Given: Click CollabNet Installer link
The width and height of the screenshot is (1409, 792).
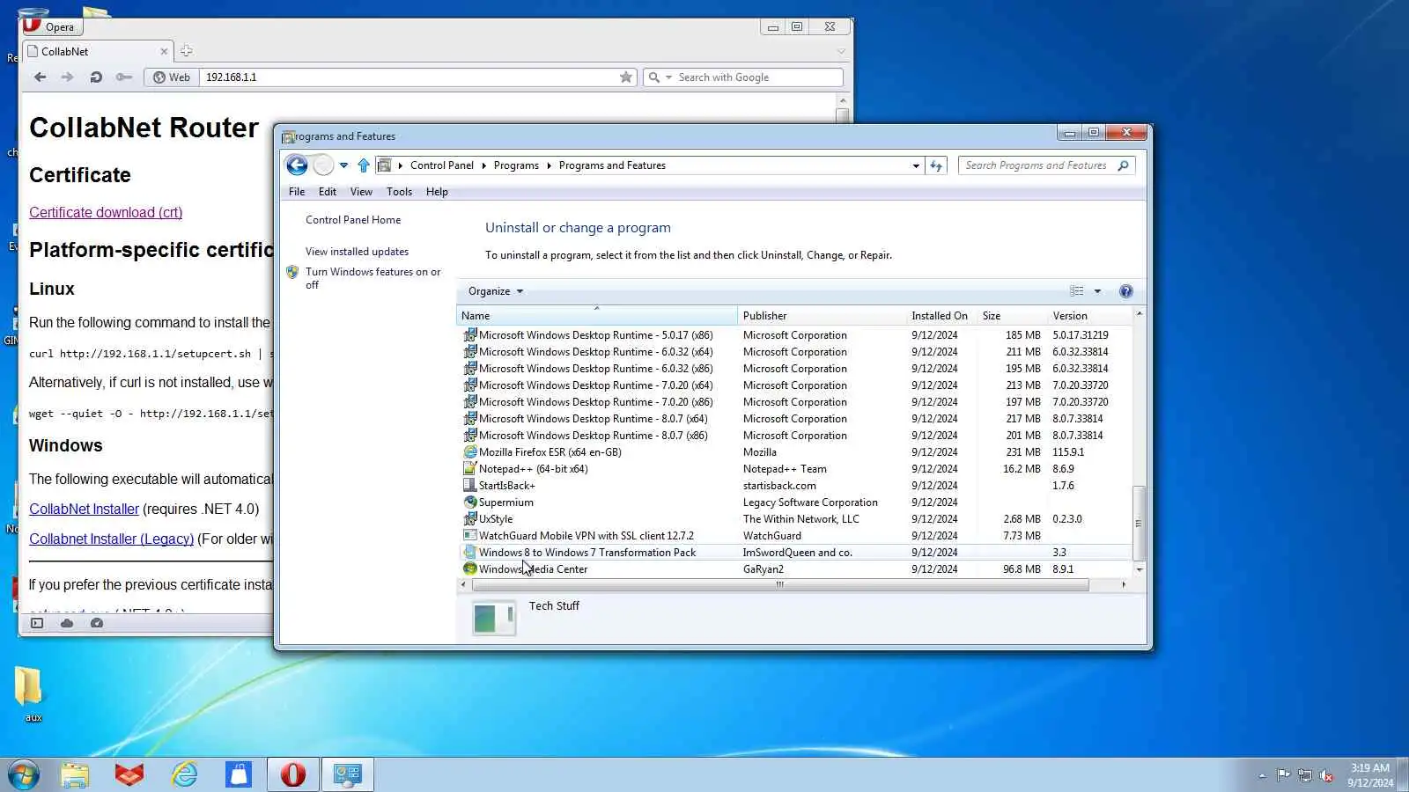Looking at the screenshot, I should [84, 509].
